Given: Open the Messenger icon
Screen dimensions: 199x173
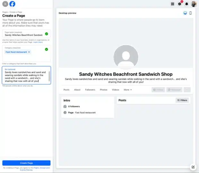Looking at the screenshot, I should coord(180,4).
